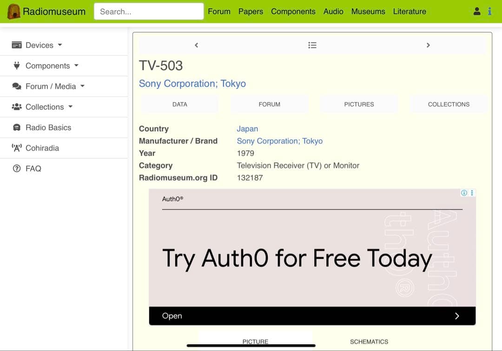Open the Collections sidebar dropdown
This screenshot has width=502, height=351.
coord(45,107)
